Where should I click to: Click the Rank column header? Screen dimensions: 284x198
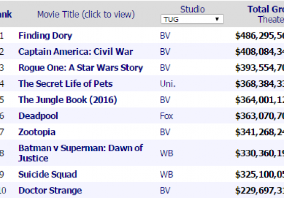[x=6, y=14]
